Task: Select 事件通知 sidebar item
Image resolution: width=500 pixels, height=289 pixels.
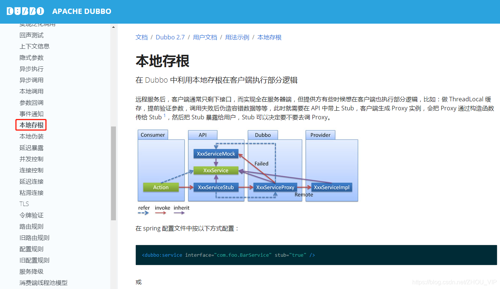Action: point(32,114)
